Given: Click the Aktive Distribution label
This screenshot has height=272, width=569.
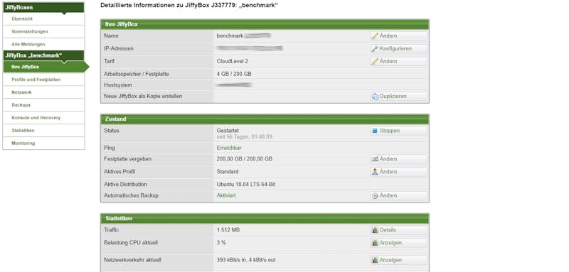Looking at the screenshot, I should point(126,185).
